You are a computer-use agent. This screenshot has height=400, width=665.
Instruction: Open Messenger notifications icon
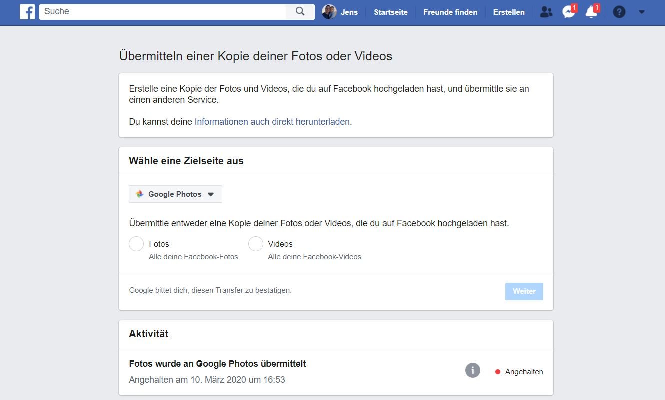(x=568, y=12)
